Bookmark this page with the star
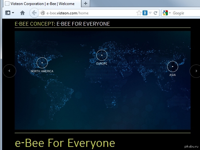The image size is (200, 150). pyautogui.click(x=139, y=13)
